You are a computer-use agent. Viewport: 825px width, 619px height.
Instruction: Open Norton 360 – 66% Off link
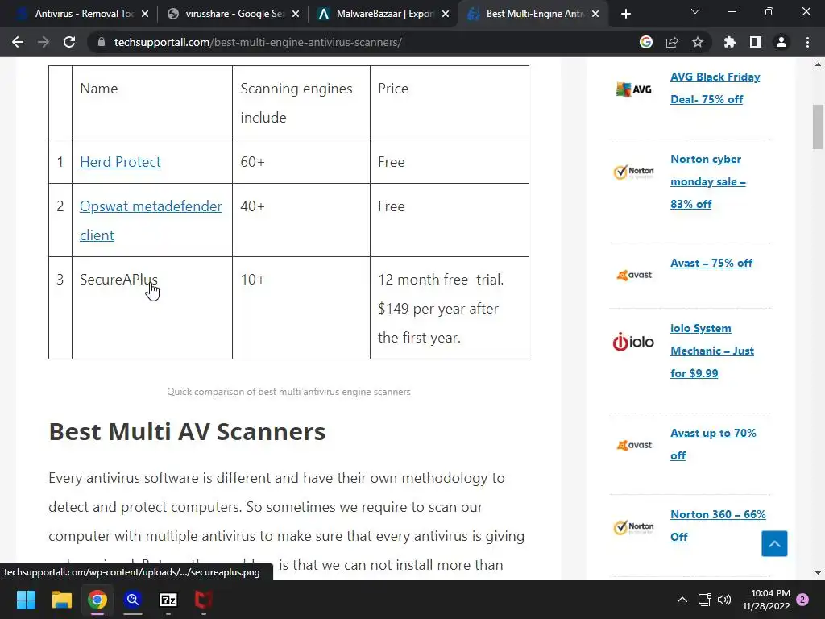tap(718, 526)
